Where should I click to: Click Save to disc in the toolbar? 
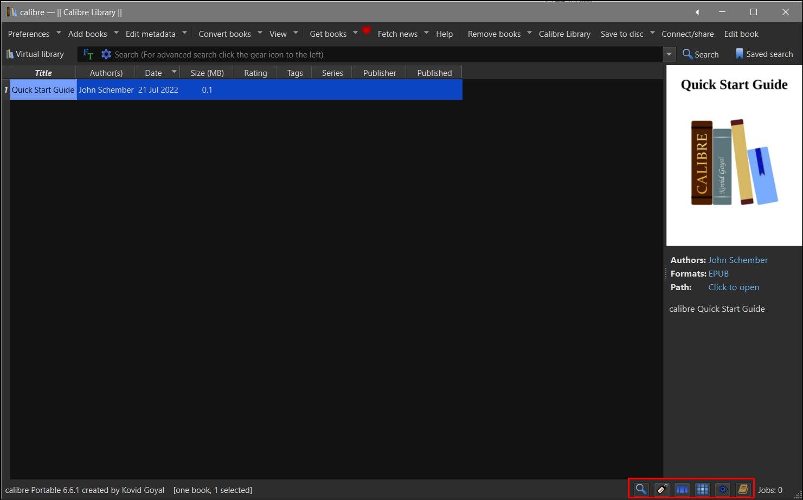click(x=622, y=34)
